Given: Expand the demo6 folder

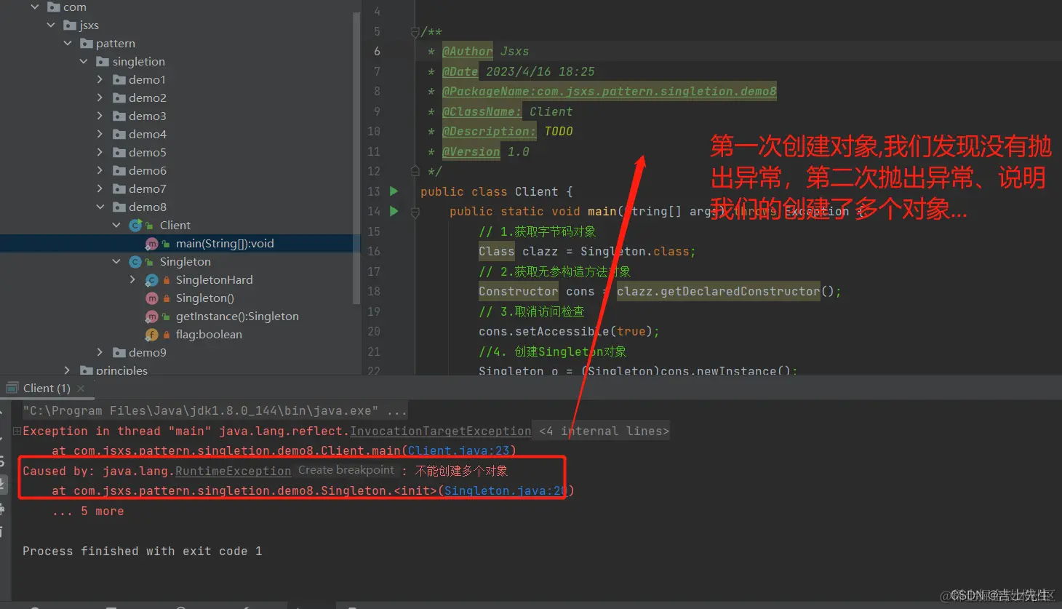Looking at the screenshot, I should [x=100, y=170].
